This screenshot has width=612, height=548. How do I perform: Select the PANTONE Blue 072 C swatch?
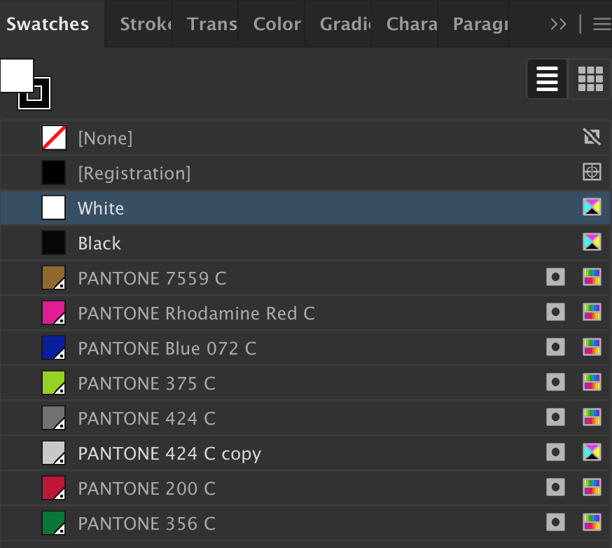(167, 348)
